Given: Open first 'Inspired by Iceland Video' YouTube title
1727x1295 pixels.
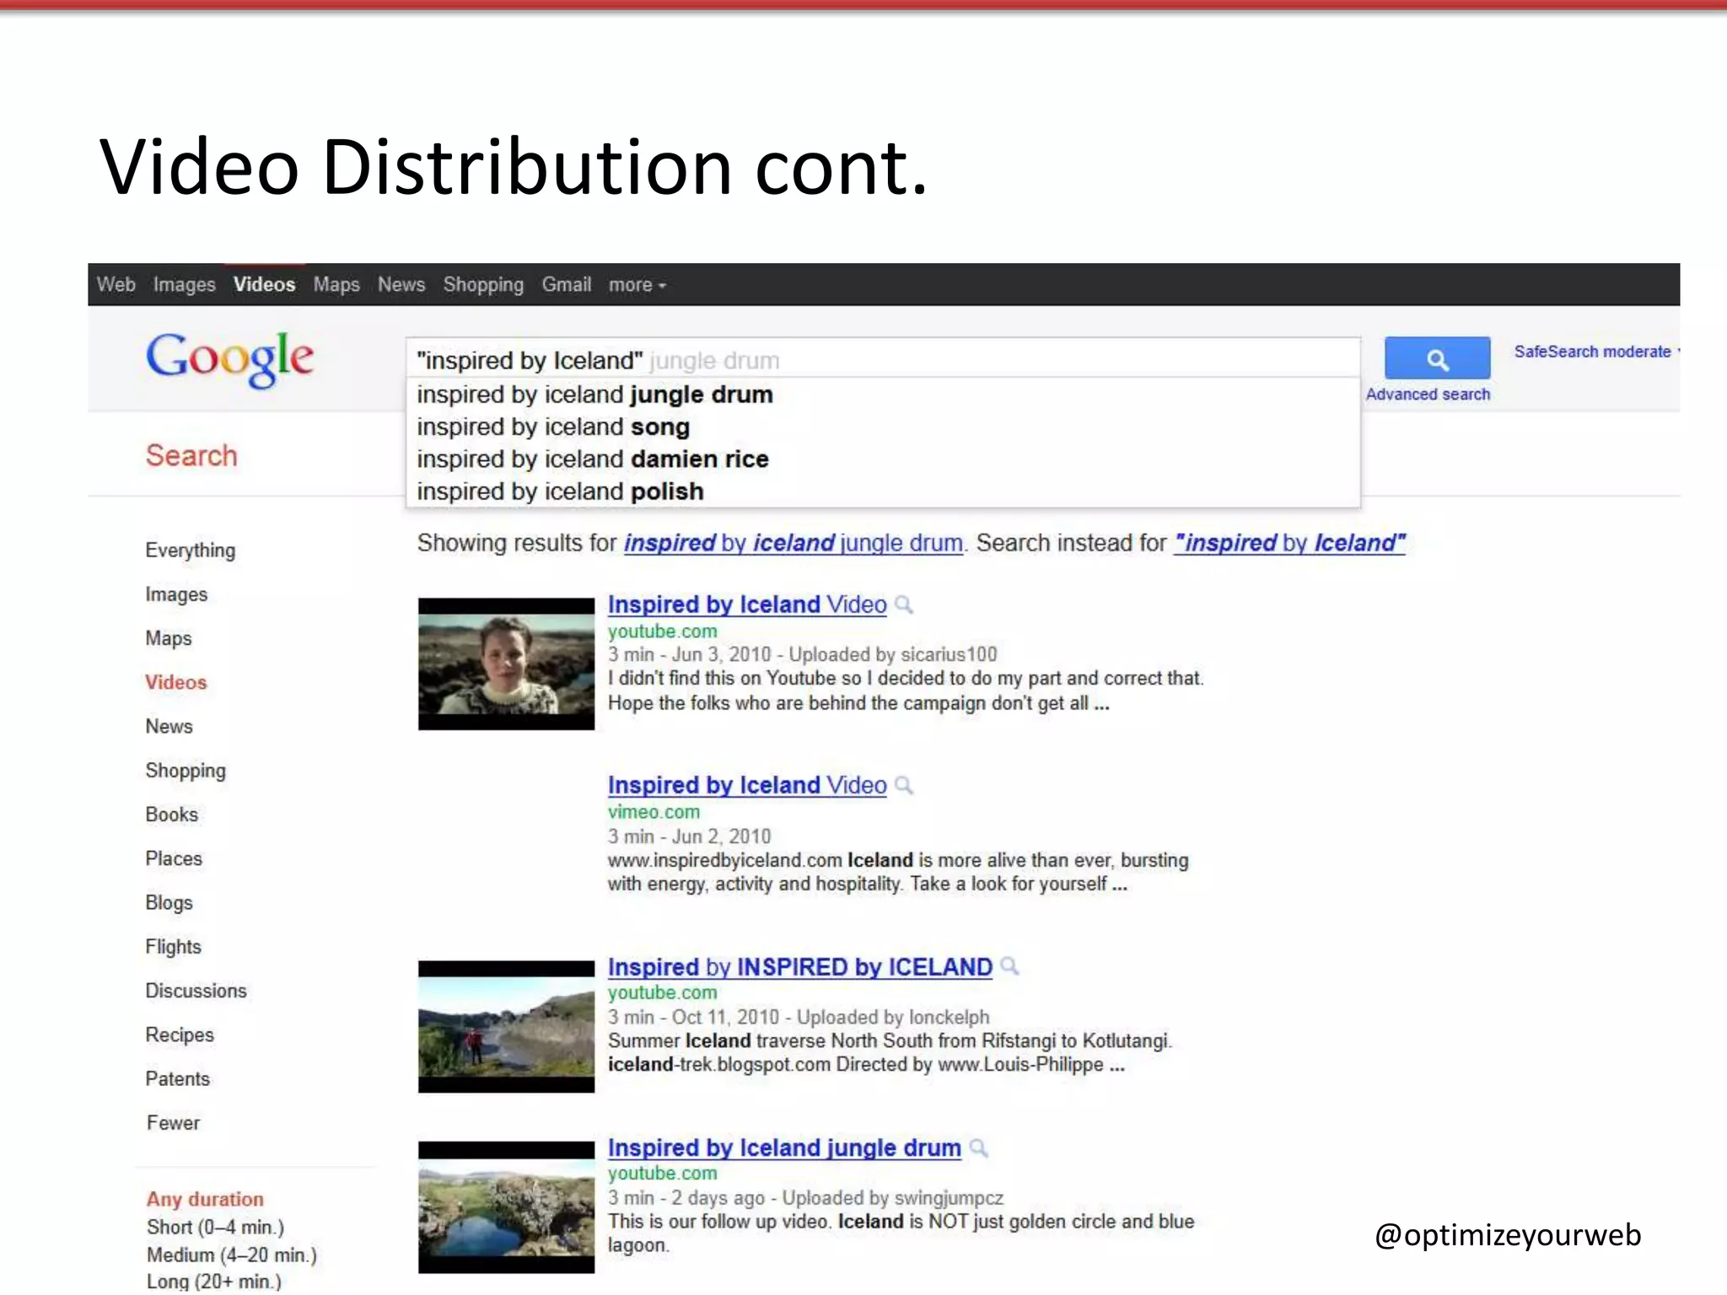Looking at the screenshot, I should pyautogui.click(x=747, y=605).
